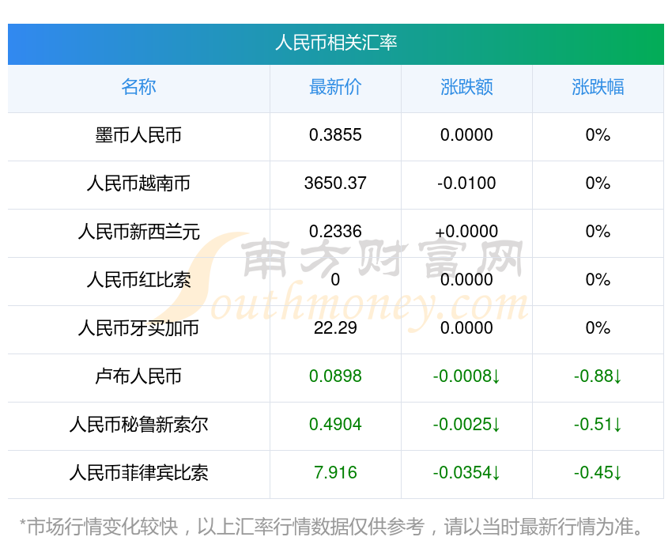Click the 0% change in 墨币人民币 row
Image resolution: width=672 pixels, height=552 pixels.
[x=598, y=135]
